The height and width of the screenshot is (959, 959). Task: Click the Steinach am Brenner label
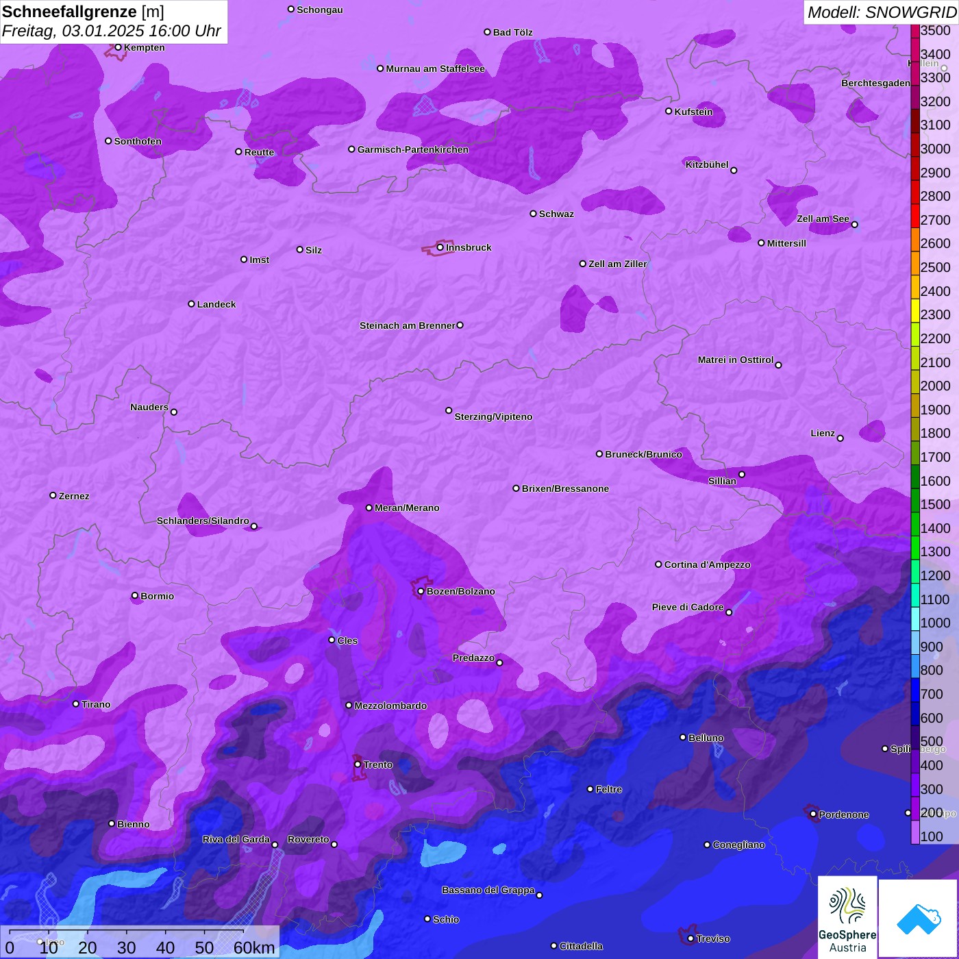(x=408, y=325)
